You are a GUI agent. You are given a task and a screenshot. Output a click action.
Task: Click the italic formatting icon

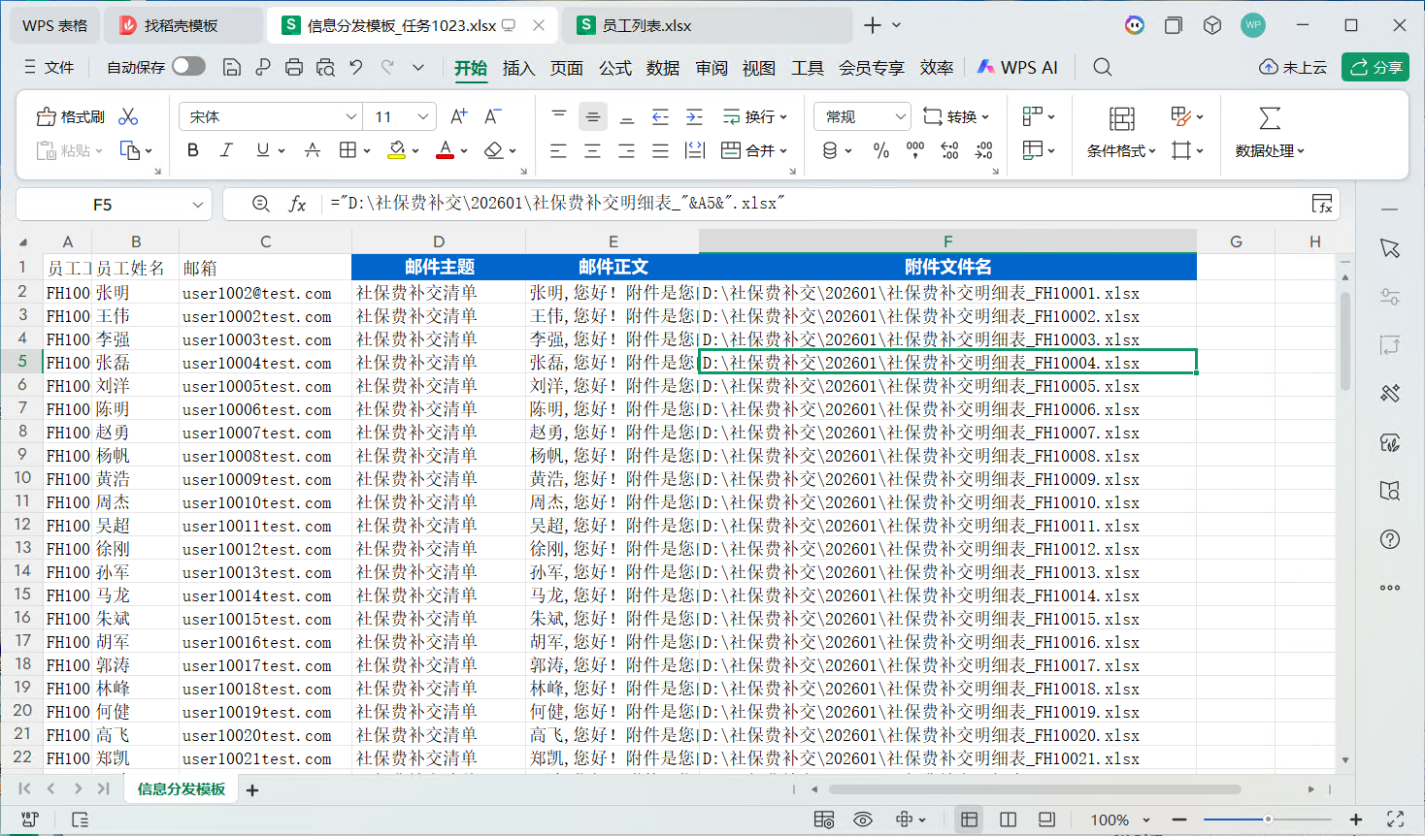coord(226,150)
